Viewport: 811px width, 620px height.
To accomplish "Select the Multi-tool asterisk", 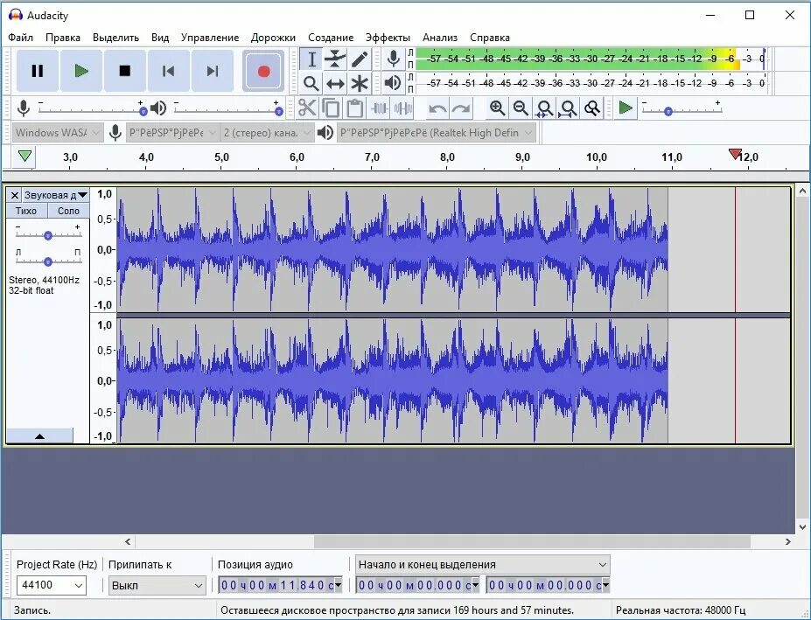I will pos(360,83).
